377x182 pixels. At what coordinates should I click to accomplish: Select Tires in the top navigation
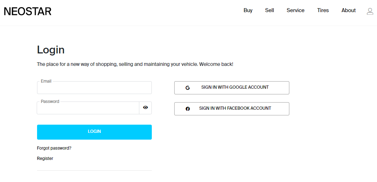coord(323,10)
